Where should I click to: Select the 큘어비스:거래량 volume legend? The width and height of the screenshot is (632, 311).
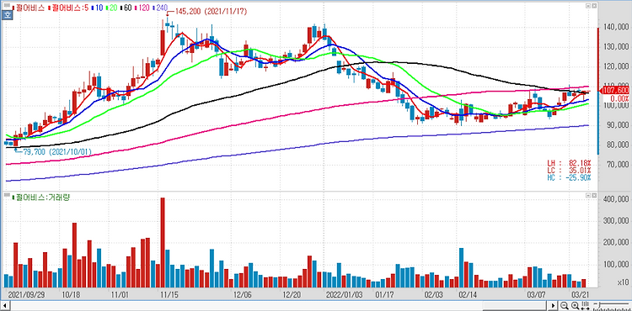click(41, 198)
